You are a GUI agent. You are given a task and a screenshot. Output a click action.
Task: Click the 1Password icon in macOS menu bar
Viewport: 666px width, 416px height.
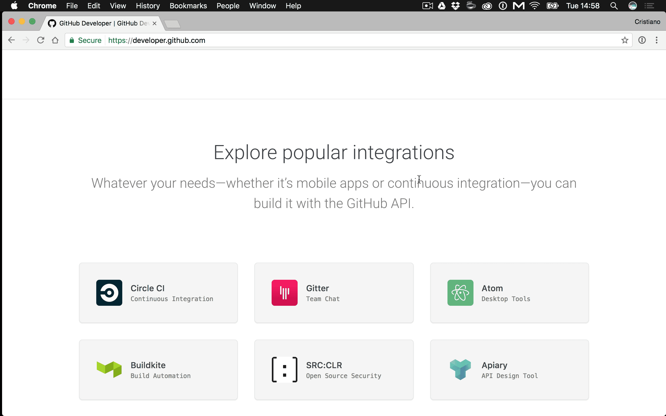tap(503, 5)
